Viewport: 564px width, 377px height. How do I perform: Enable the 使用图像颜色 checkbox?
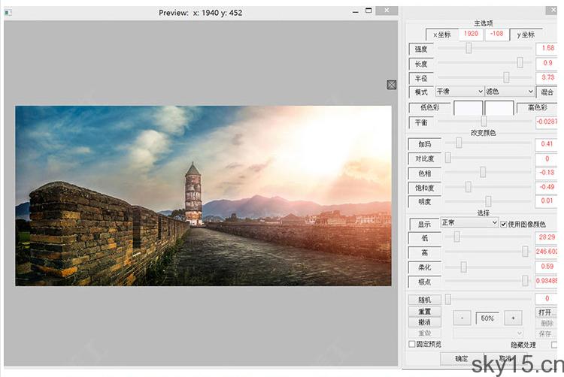coord(504,224)
